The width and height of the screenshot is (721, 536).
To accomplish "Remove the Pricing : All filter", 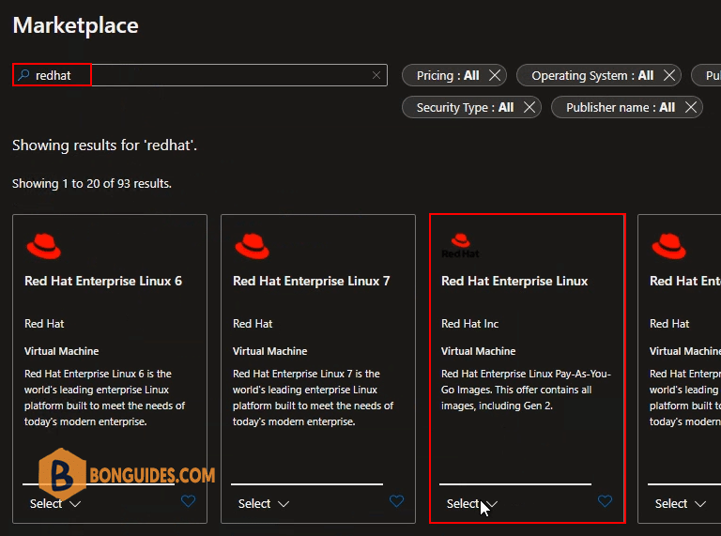I will 495,75.
